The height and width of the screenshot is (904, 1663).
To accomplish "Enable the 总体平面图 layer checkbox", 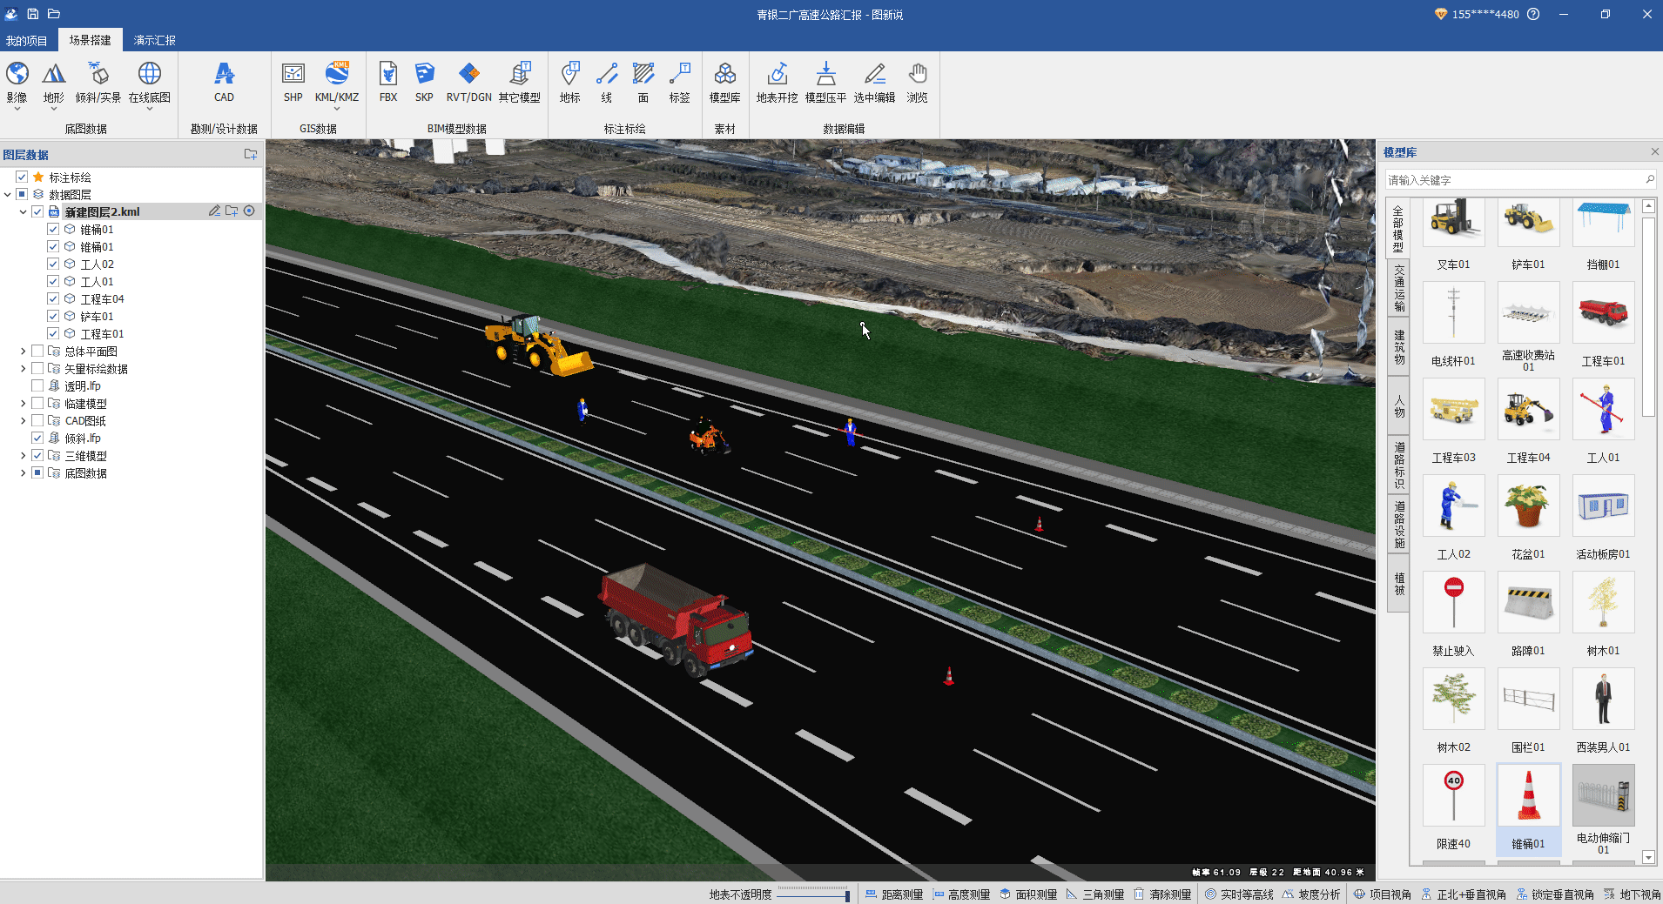I will [x=37, y=352].
